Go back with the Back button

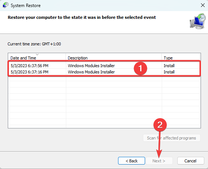131,161
